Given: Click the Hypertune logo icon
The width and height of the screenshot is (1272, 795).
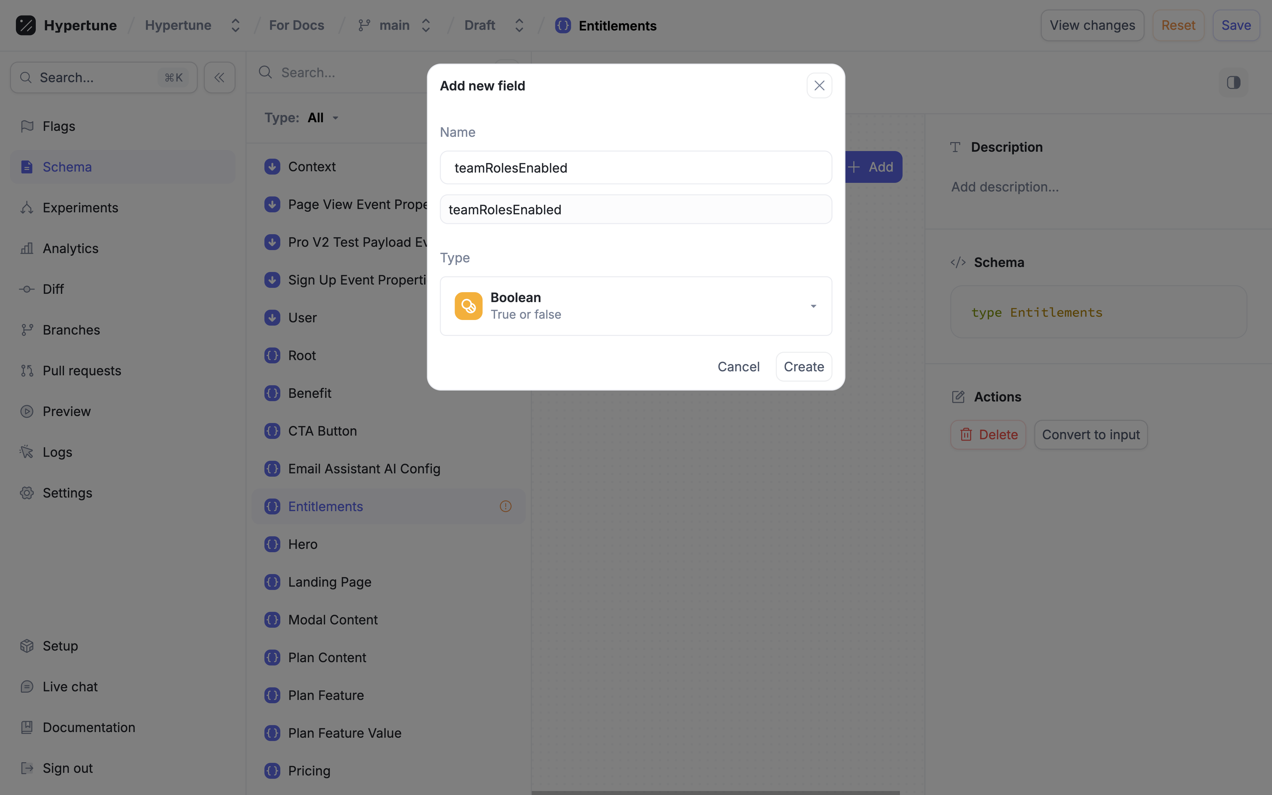Looking at the screenshot, I should (25, 25).
